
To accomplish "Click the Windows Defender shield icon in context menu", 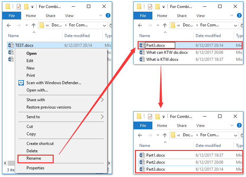I will 21,83.
